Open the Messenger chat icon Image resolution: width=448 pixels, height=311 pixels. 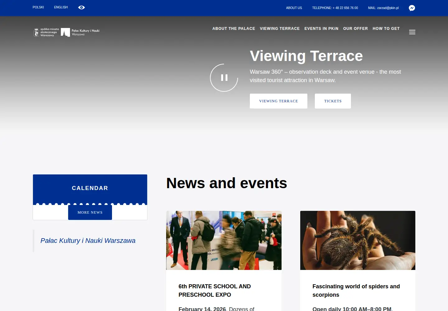pyautogui.click(x=412, y=8)
